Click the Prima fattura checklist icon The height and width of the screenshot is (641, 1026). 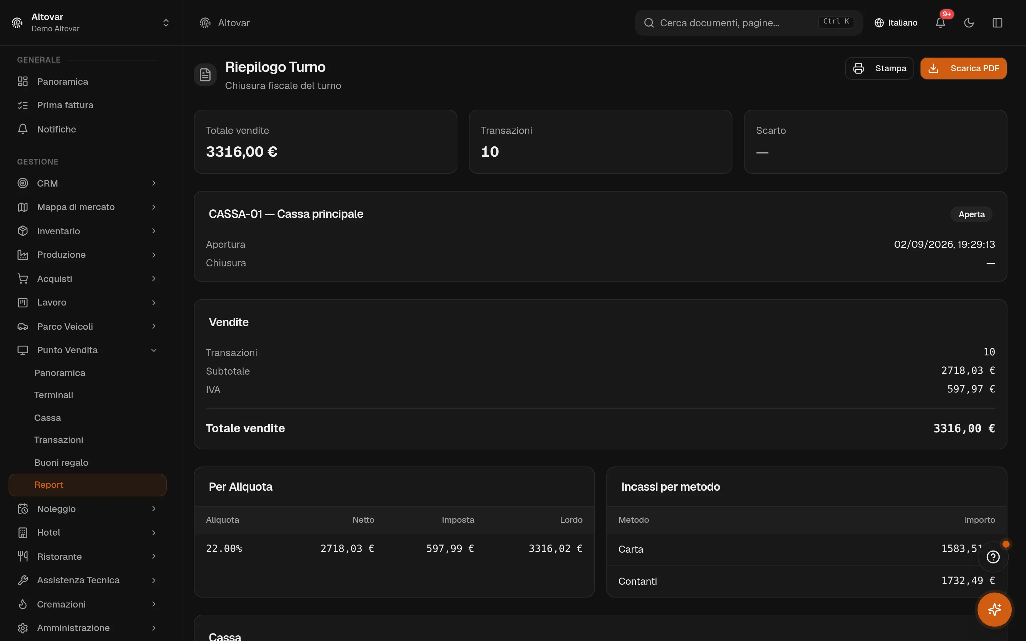(23, 105)
